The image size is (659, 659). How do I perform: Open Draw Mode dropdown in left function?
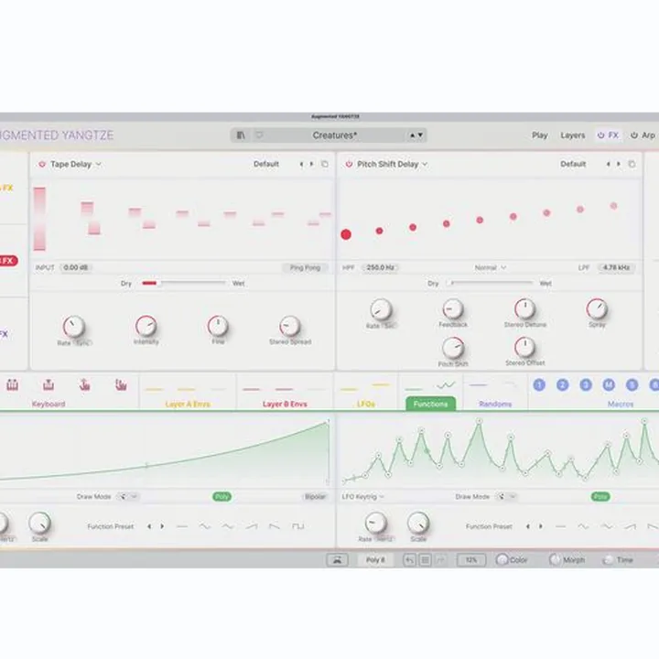127,497
